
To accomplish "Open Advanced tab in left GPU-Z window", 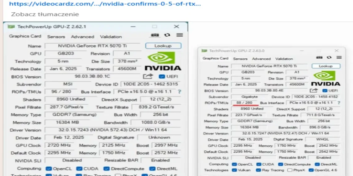I will pyautogui.click(x=83, y=37).
